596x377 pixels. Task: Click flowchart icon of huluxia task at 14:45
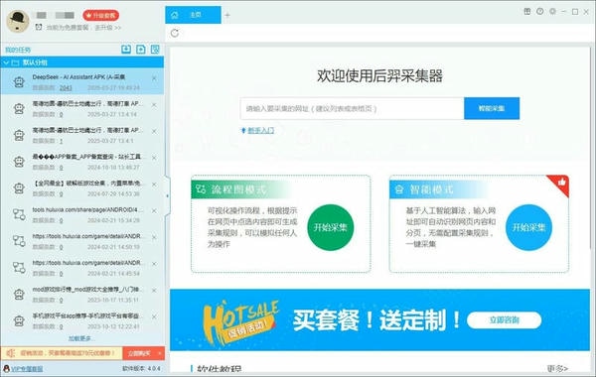[x=19, y=268]
